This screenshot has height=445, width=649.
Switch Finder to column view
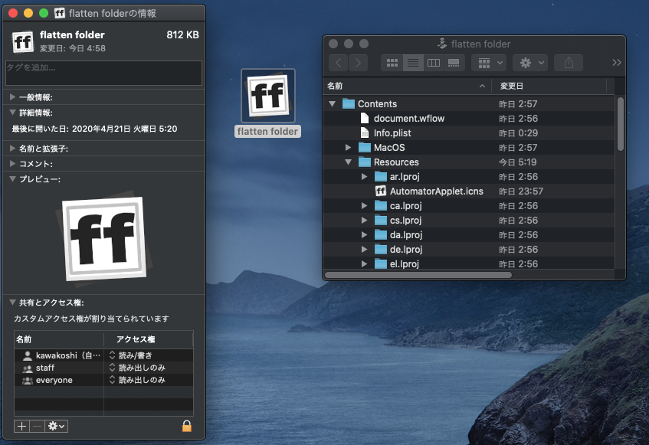click(434, 63)
